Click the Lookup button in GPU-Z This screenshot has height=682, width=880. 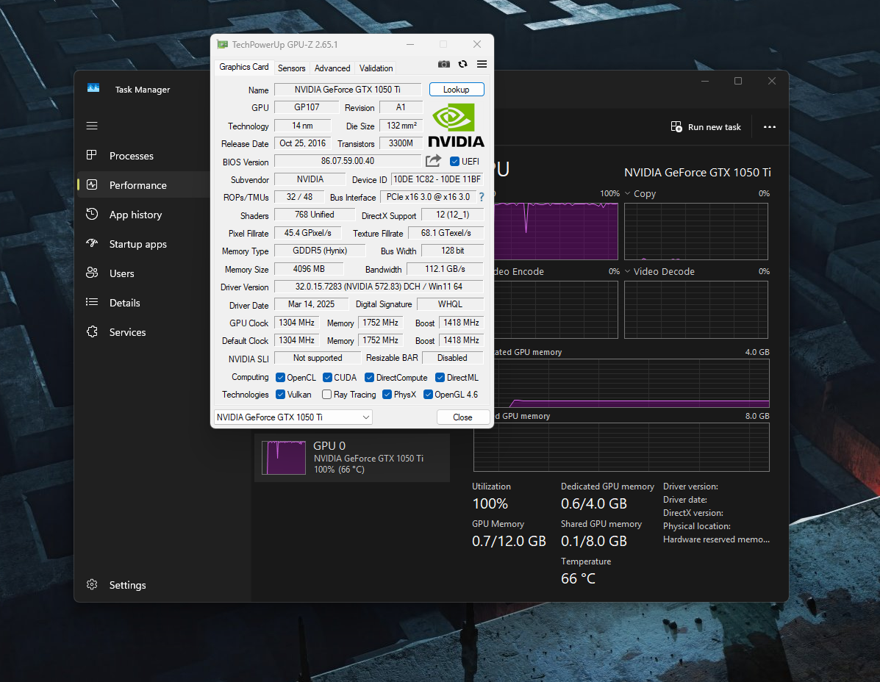[457, 90]
